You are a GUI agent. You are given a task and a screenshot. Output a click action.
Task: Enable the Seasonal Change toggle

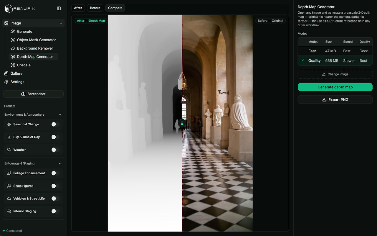pos(55,124)
